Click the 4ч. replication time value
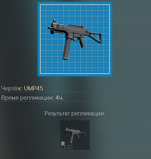151x159 pixels. [x=59, y=98]
